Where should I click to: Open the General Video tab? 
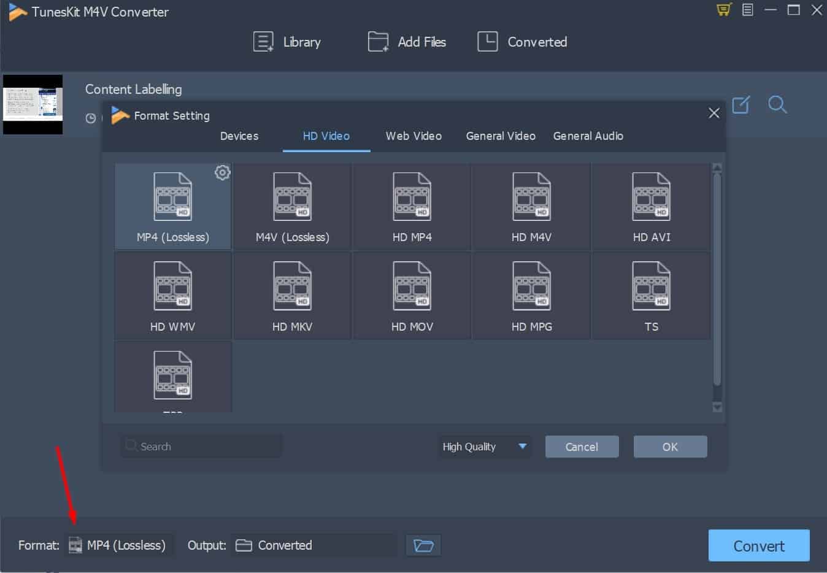click(x=501, y=136)
